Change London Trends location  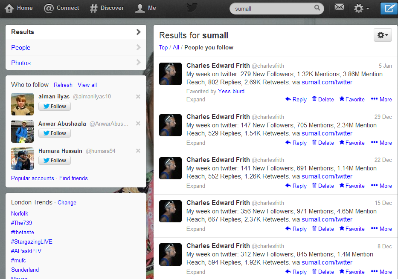[67, 202]
